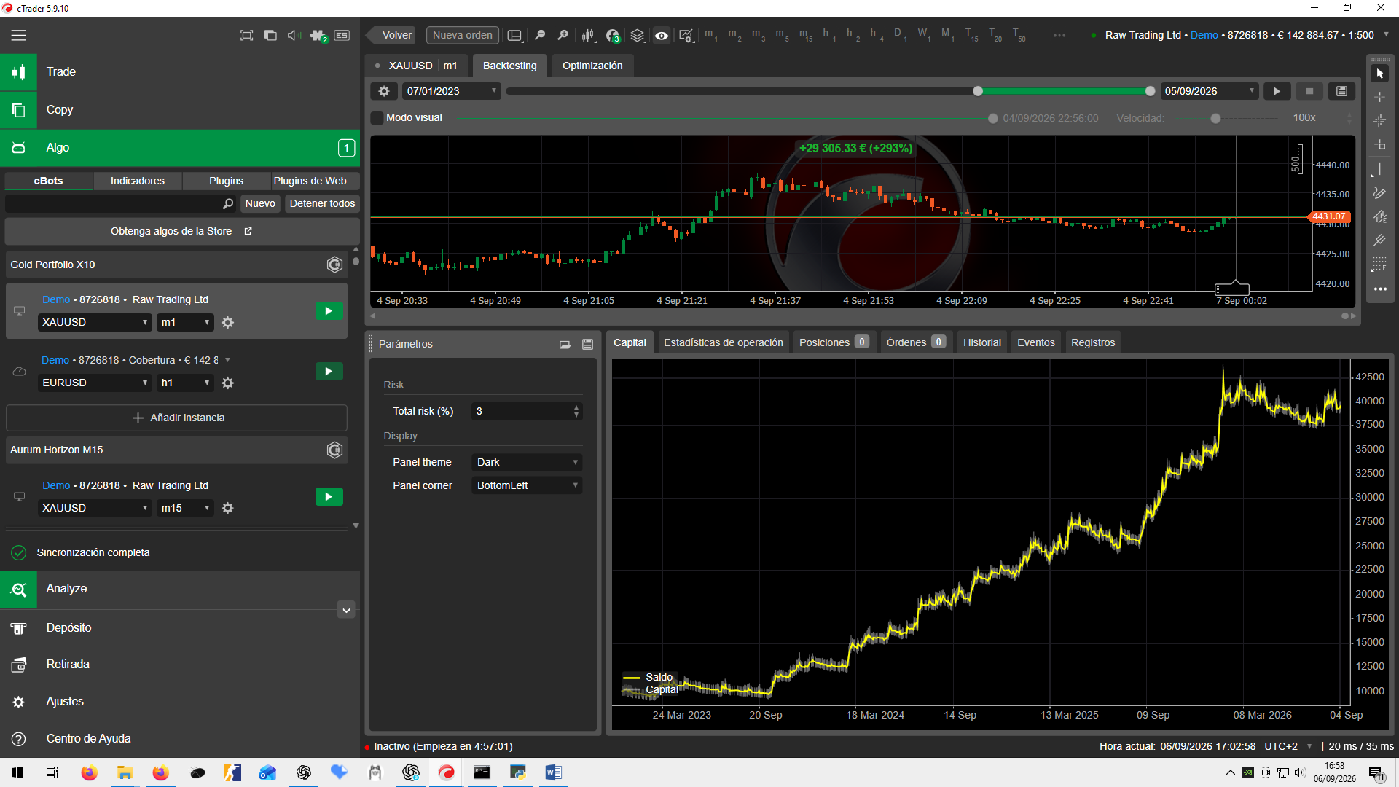Toggle the eye visibility icon in toolbar
Image resolution: width=1399 pixels, height=787 pixels.
[662, 35]
